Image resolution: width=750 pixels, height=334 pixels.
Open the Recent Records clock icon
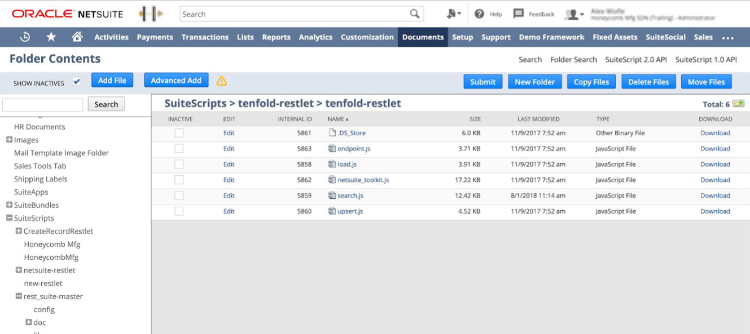point(25,37)
